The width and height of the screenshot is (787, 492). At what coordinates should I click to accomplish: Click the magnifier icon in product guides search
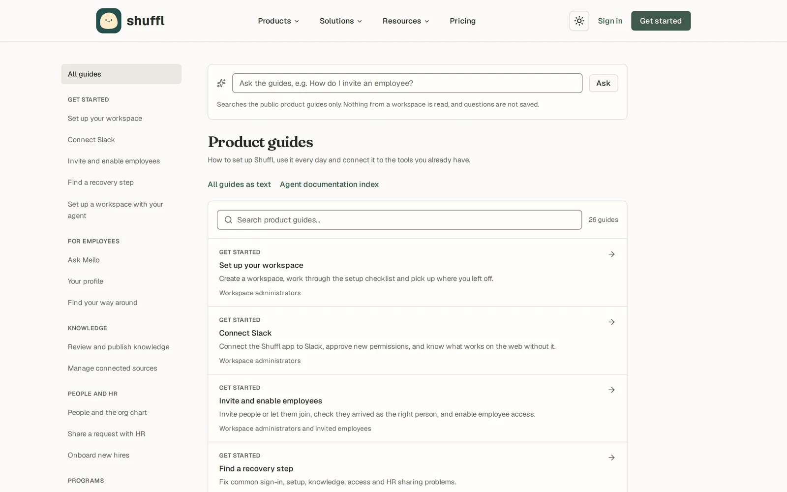tap(228, 220)
